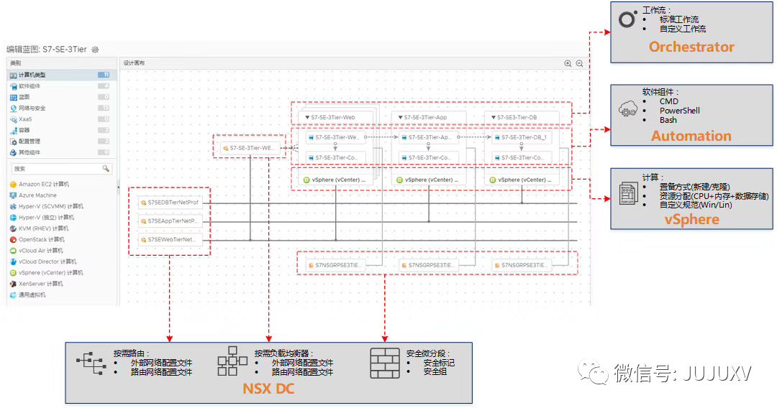Click the 通用虚拟机 label

[32, 295]
